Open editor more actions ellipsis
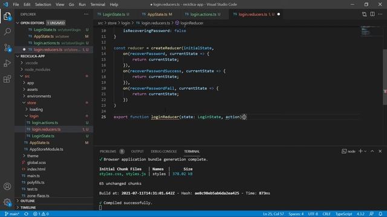This screenshot has width=387, height=217. pos(380,14)
